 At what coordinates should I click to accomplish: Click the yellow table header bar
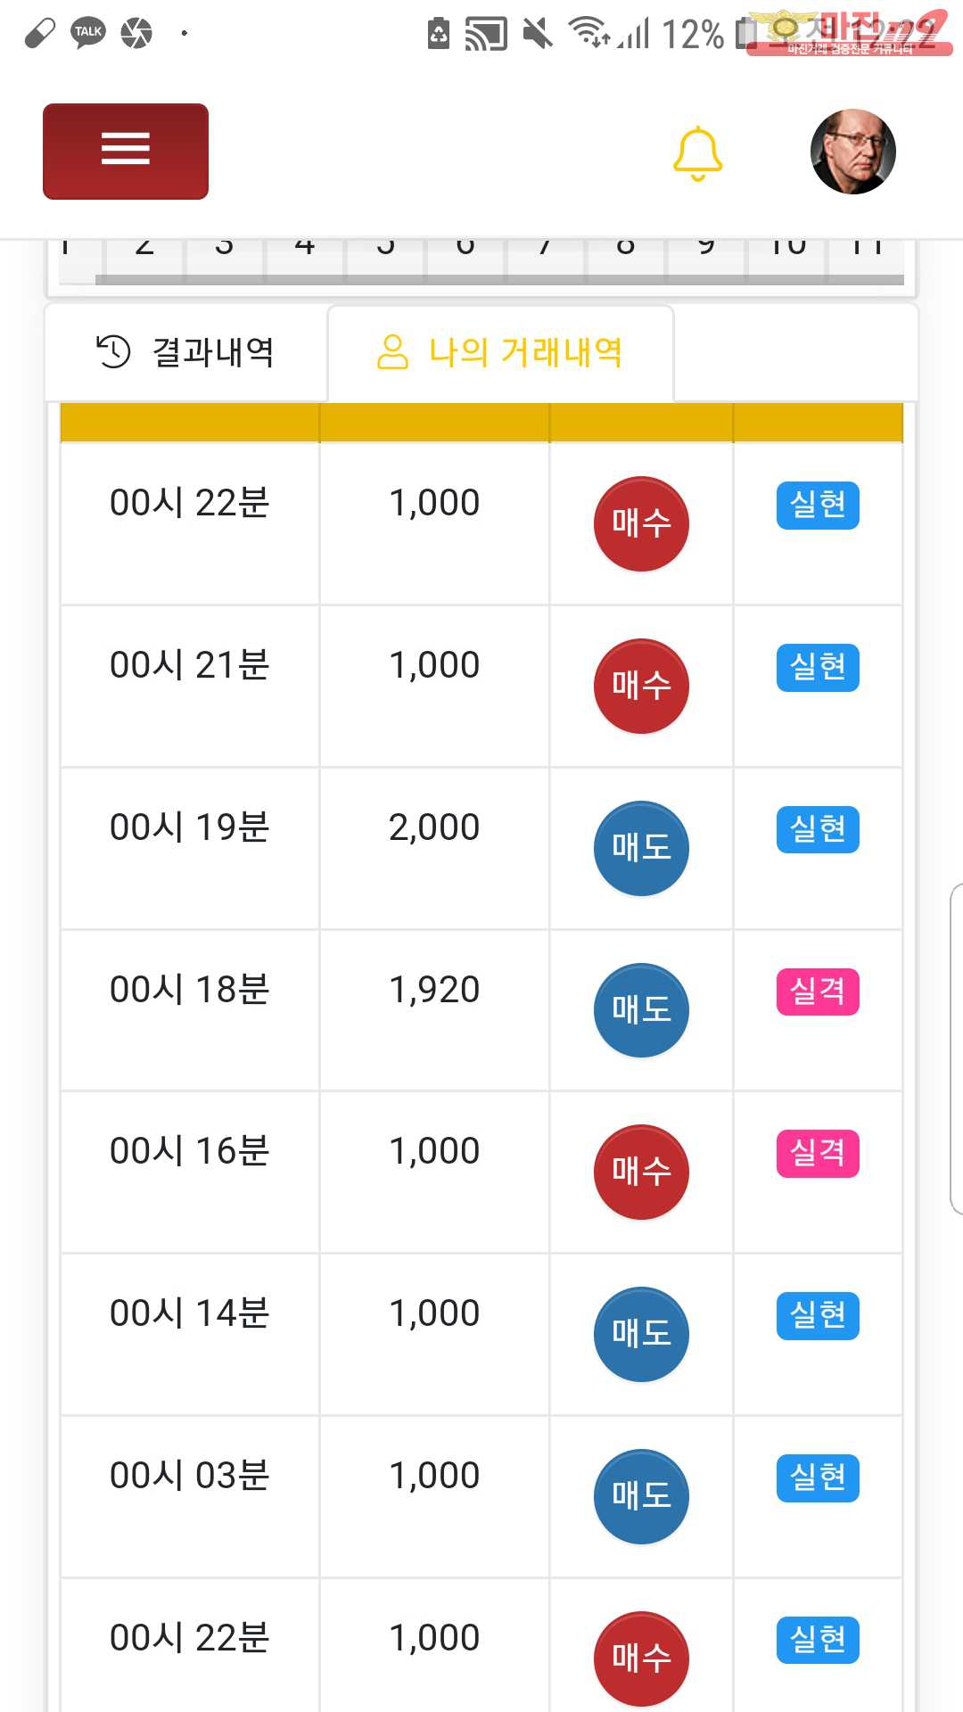click(481, 423)
